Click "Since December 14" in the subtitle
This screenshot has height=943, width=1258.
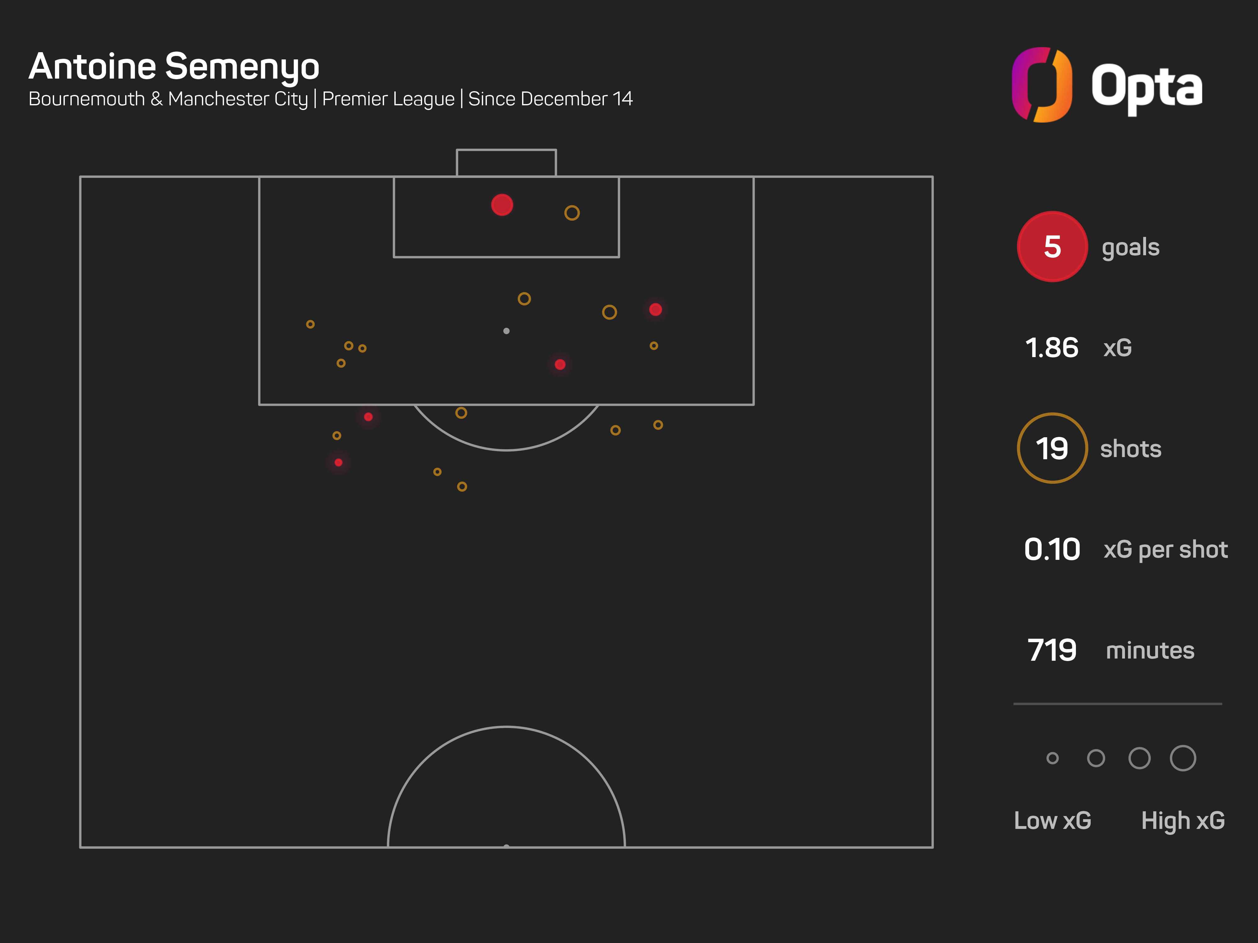point(550,99)
